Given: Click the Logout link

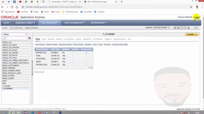Looking at the screenshot, I should click(197, 17).
